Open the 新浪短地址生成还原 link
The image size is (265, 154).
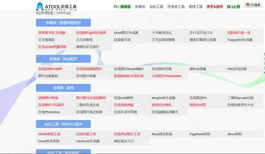(x=129, y=76)
